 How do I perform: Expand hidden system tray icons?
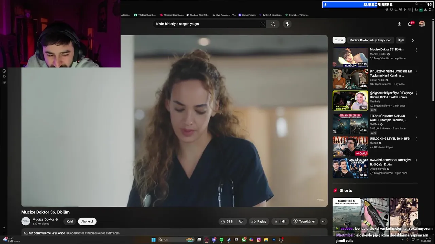click(402, 240)
